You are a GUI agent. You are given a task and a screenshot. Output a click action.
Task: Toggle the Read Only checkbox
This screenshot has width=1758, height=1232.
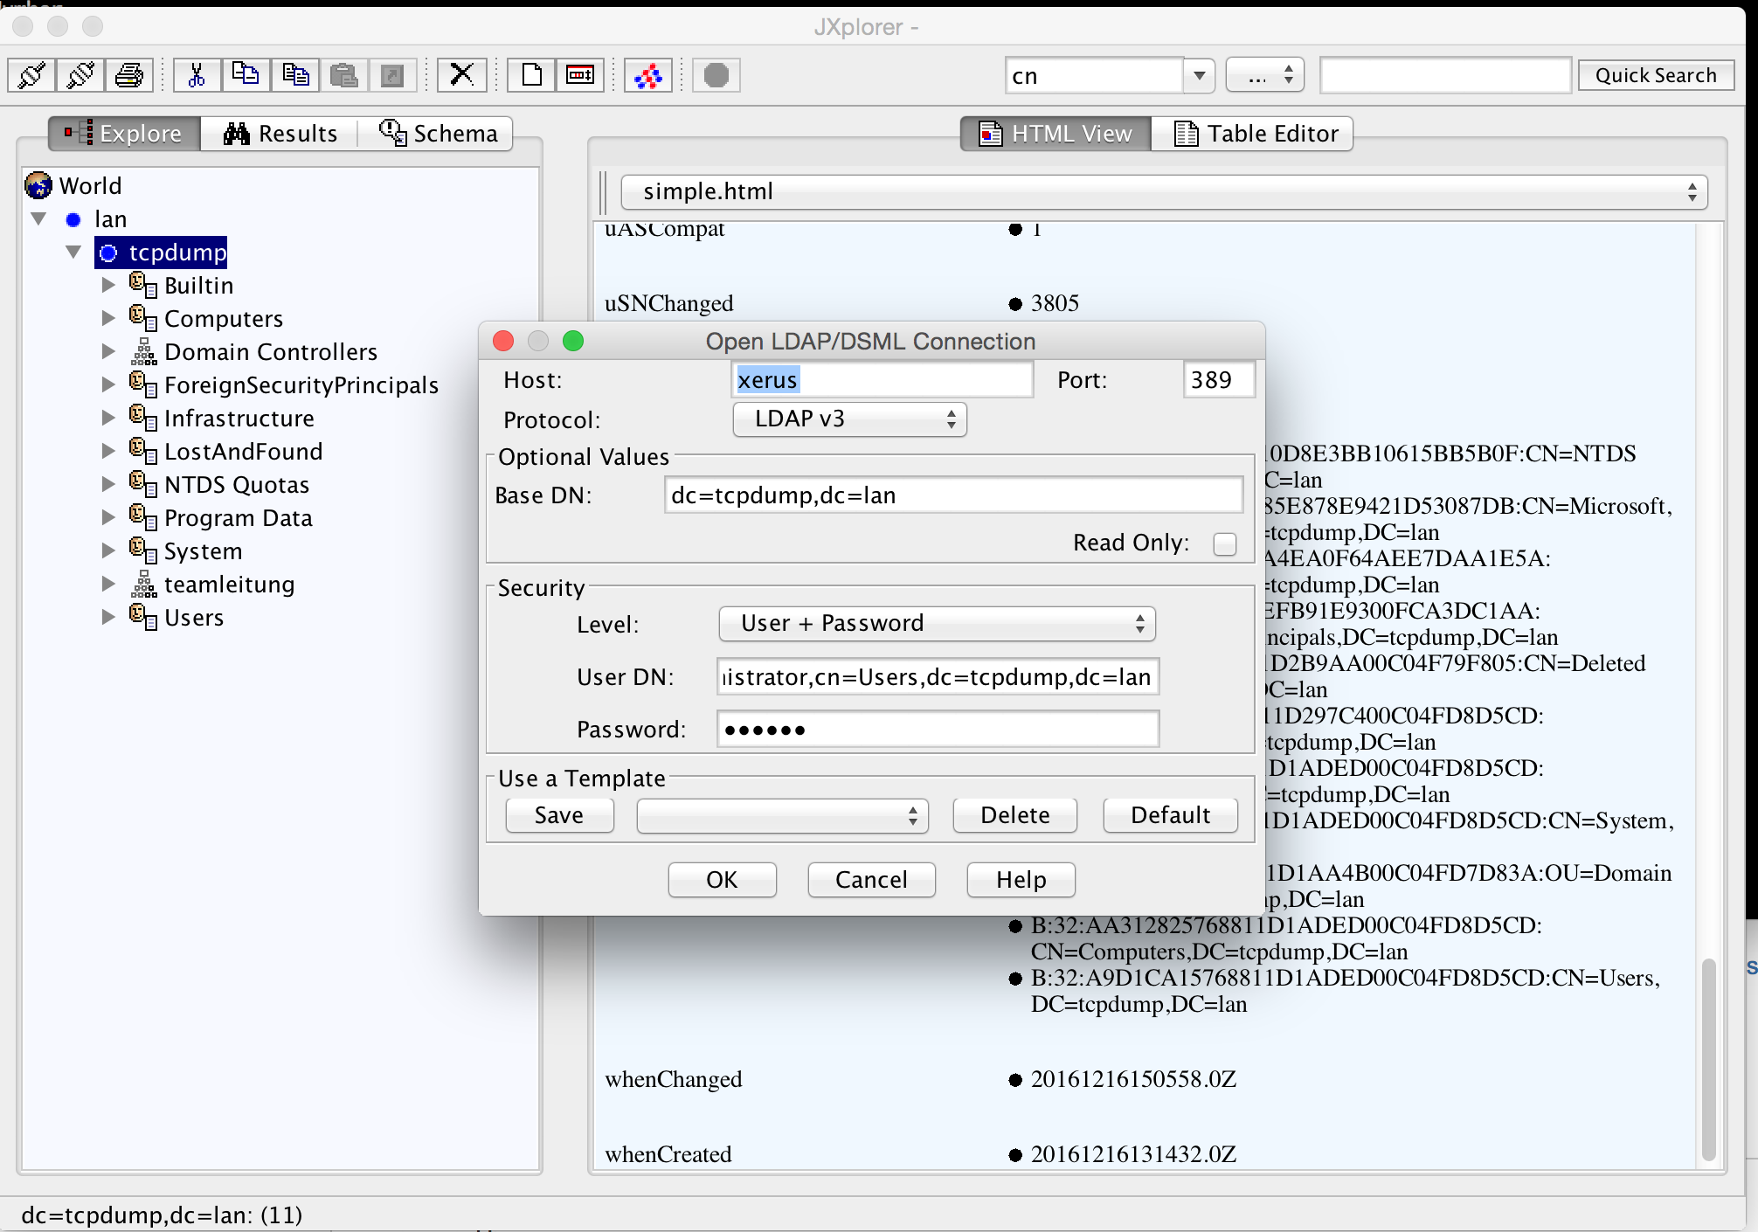click(x=1224, y=543)
